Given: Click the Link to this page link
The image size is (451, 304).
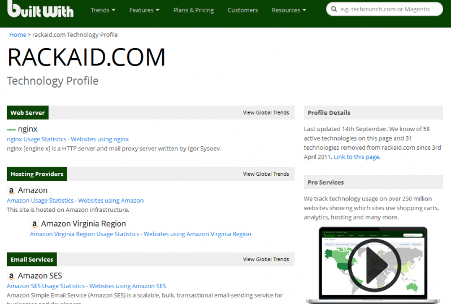Looking at the screenshot, I should (356, 157).
